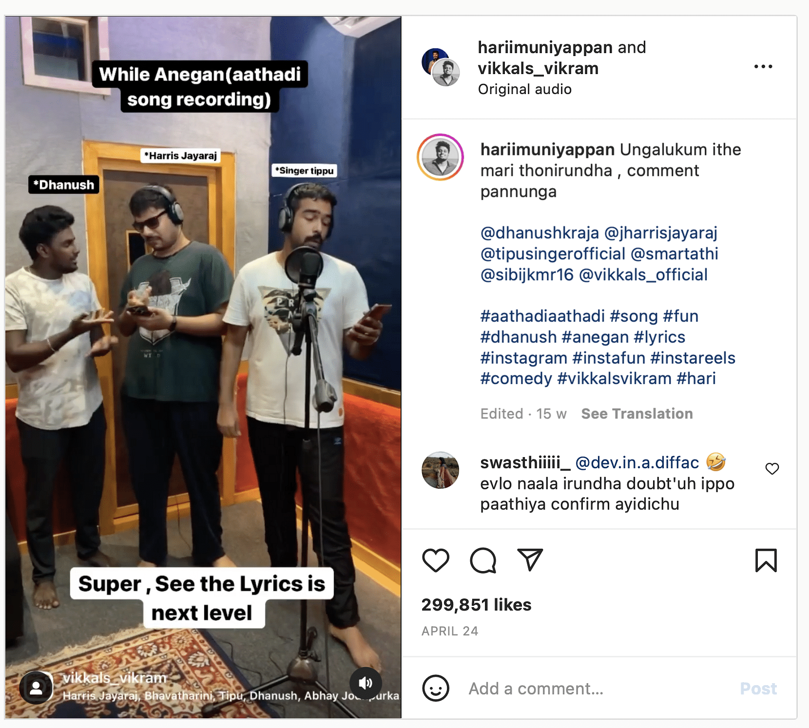Mute the reel audio speaker button
Screen dimensions: 809x728
[366, 683]
